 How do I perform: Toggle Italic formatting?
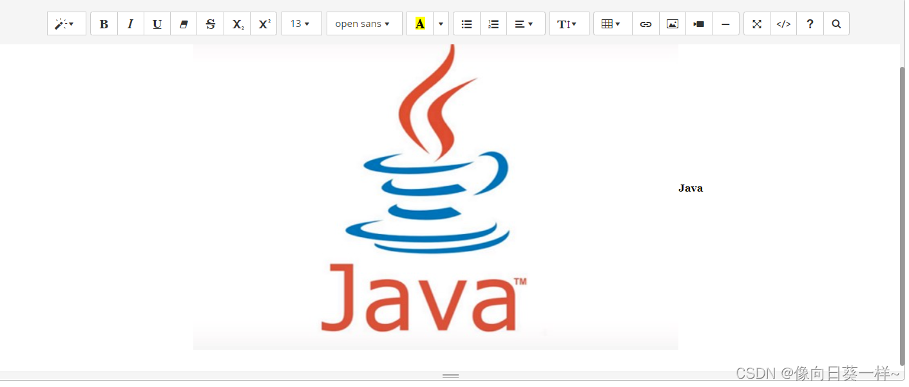click(x=131, y=24)
